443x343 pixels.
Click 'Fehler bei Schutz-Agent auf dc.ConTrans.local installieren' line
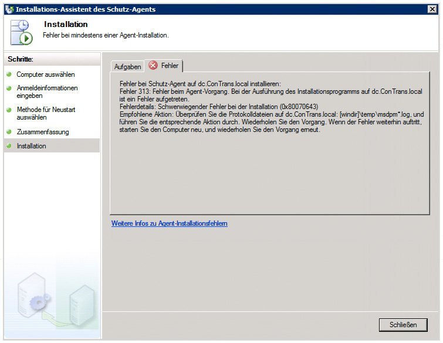pyautogui.click(x=200, y=84)
